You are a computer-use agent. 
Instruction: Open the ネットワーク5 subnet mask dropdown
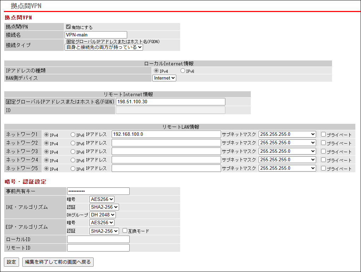pyautogui.click(x=287, y=168)
